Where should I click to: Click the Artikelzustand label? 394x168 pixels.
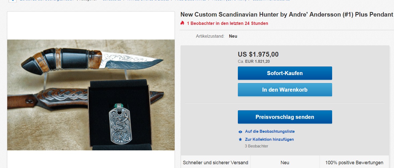click(x=210, y=36)
